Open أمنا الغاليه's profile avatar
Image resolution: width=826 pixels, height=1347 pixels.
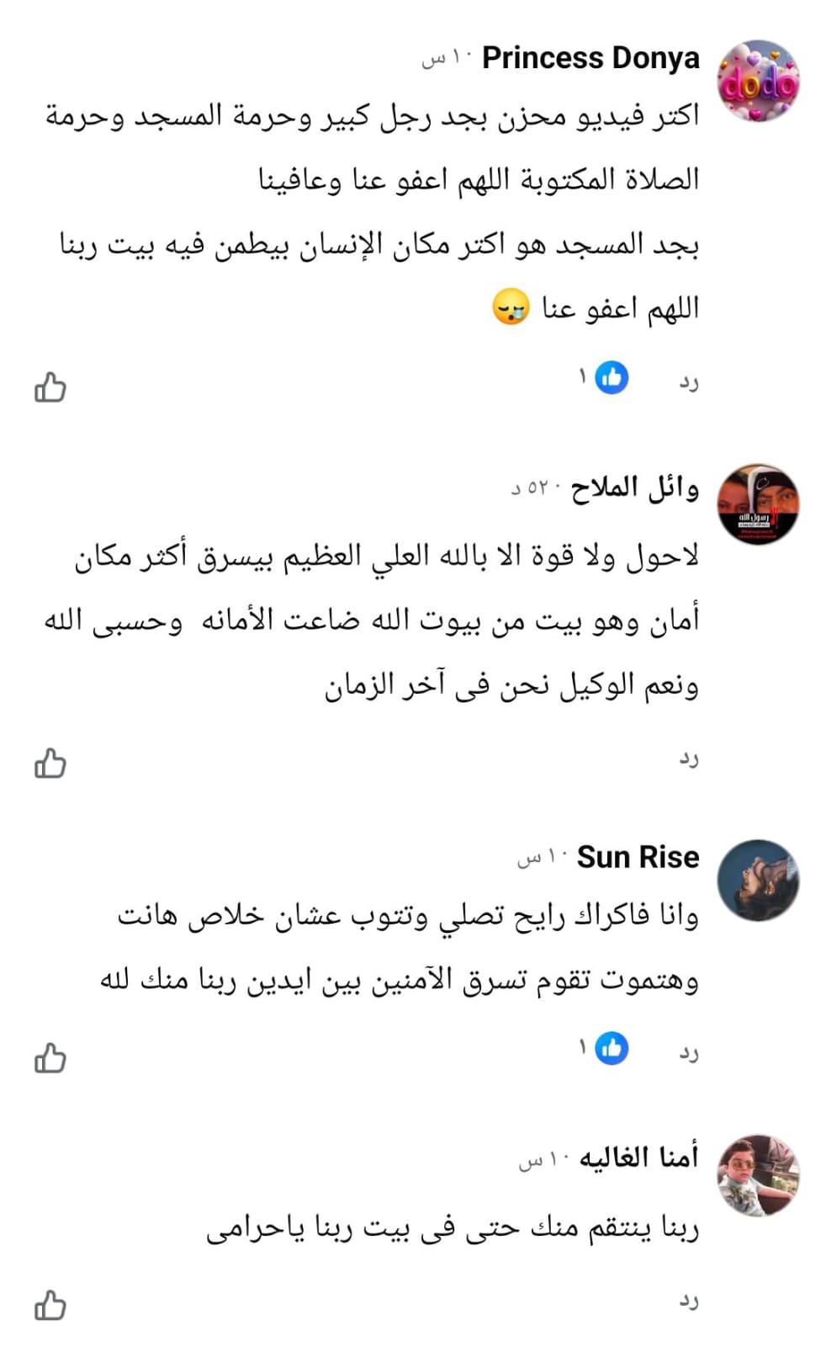[758, 1175]
